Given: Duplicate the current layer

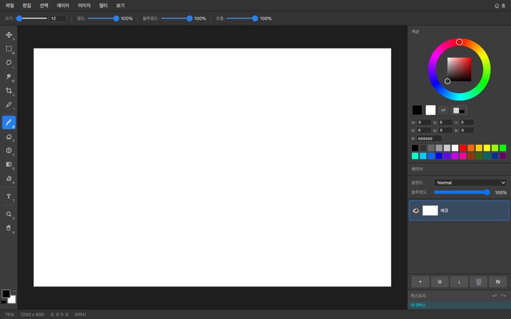Looking at the screenshot, I should click(x=439, y=281).
